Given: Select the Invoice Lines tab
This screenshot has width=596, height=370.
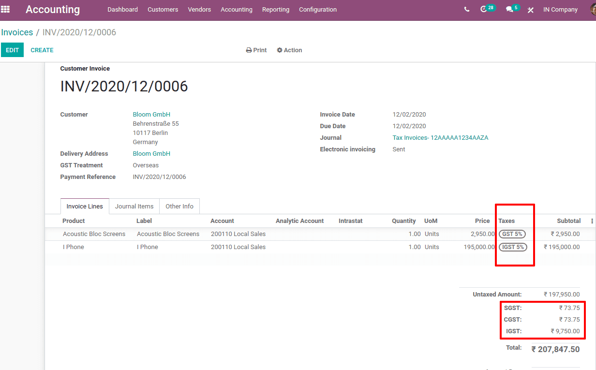Looking at the screenshot, I should tap(85, 207).
